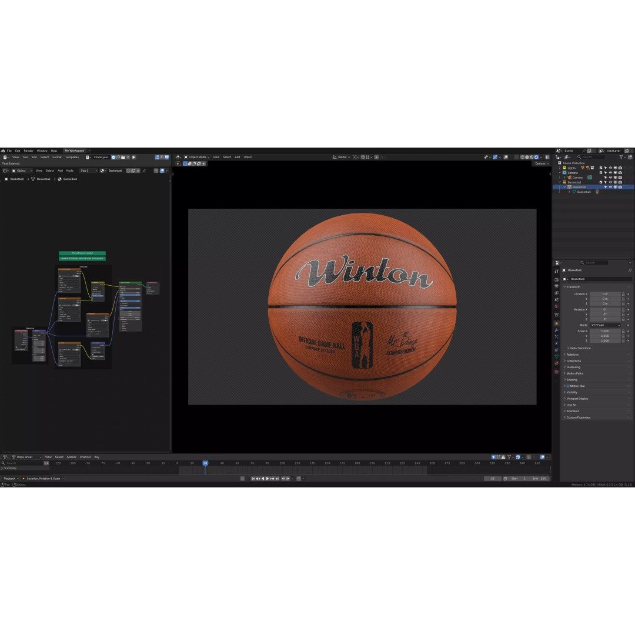Click the pin icon in shader editor header

tap(144, 171)
